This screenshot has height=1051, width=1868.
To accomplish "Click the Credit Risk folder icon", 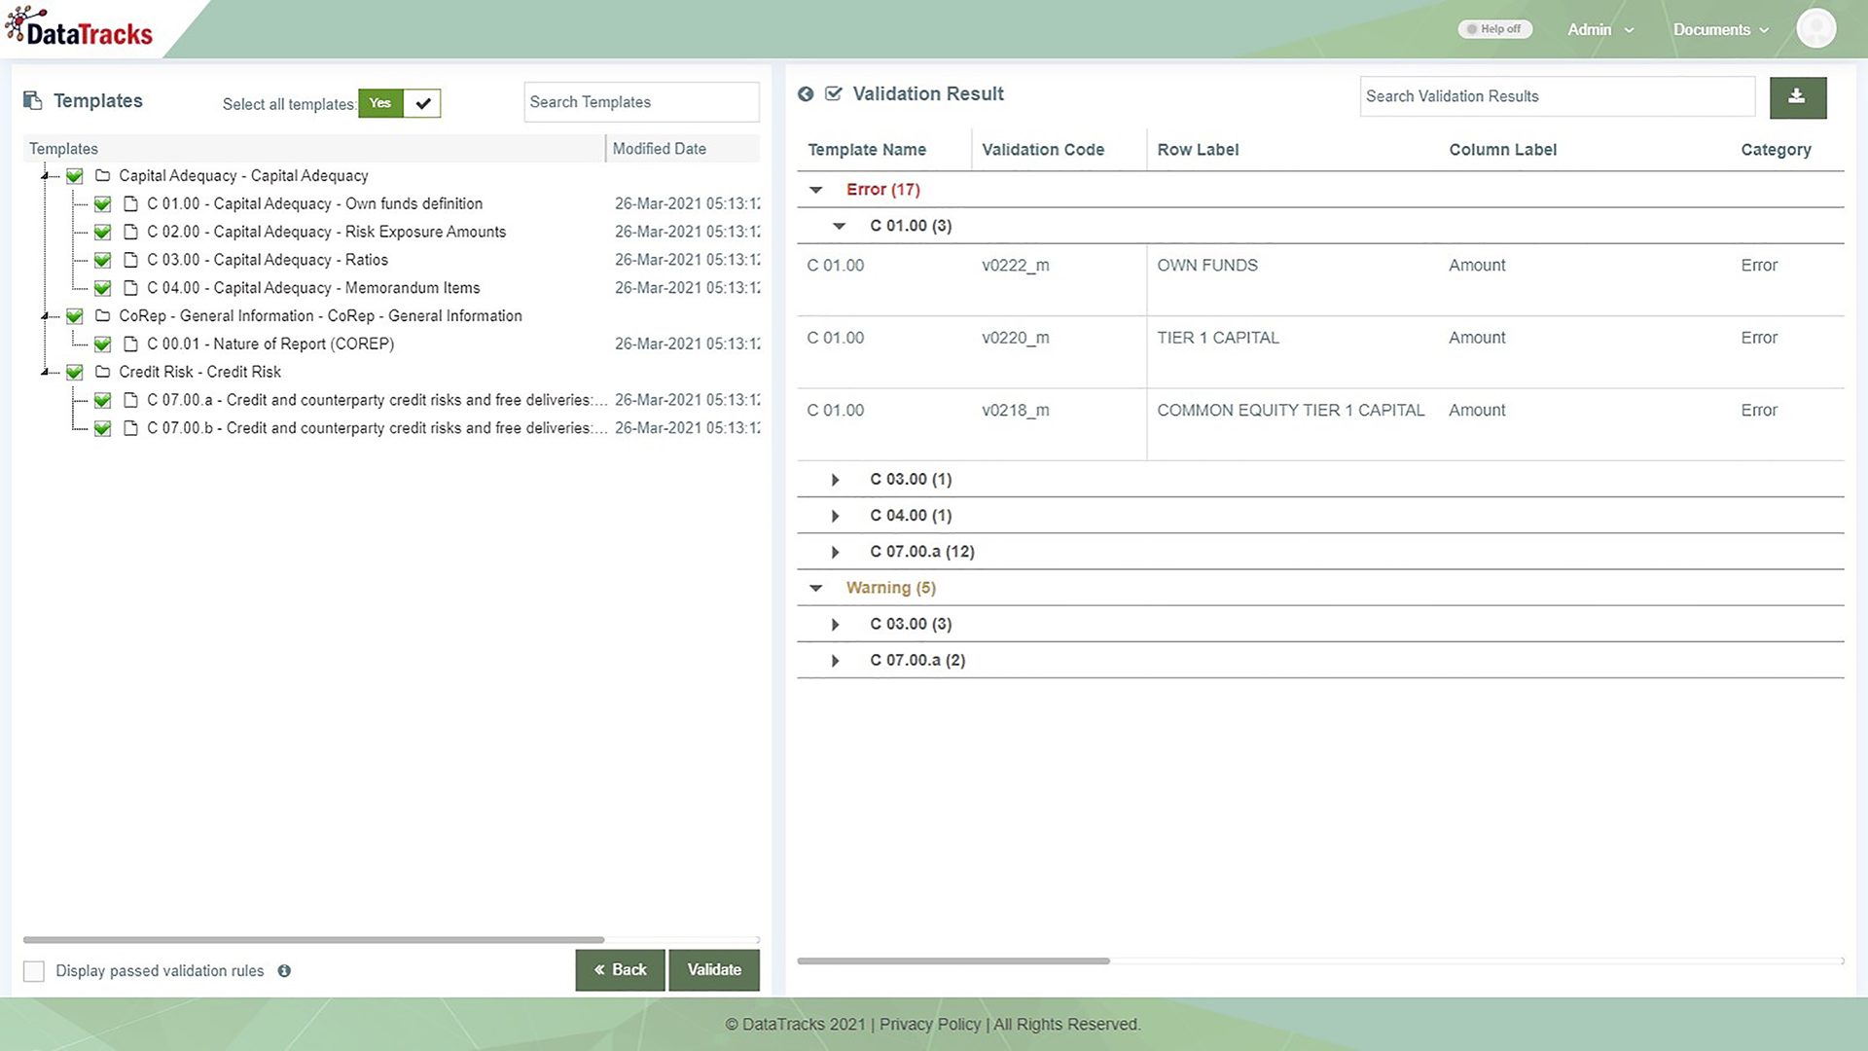I will click(x=102, y=372).
